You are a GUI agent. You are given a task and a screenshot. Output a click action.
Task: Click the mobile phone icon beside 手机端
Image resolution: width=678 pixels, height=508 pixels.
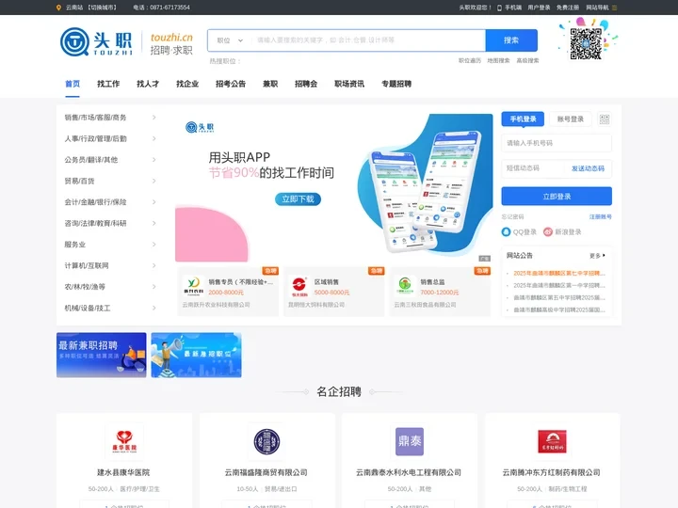[499, 8]
